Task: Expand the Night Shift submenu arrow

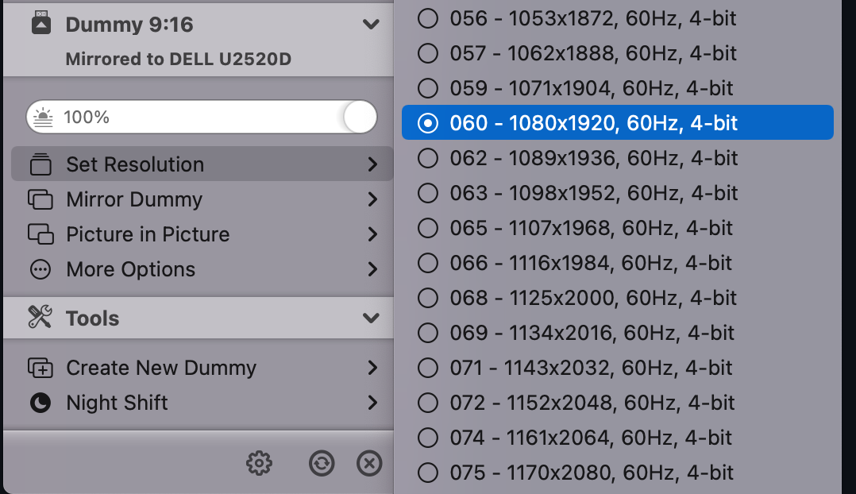Action: [372, 403]
